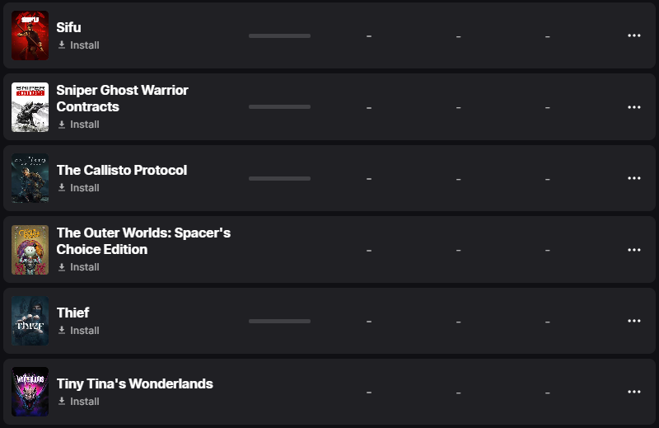Screen dimensions: 659x428
Task: Click the Sifu progress bar
Action: click(279, 35)
